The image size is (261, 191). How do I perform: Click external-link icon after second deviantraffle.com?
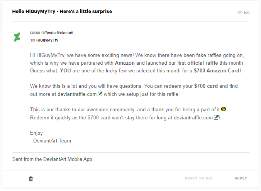click(x=216, y=117)
